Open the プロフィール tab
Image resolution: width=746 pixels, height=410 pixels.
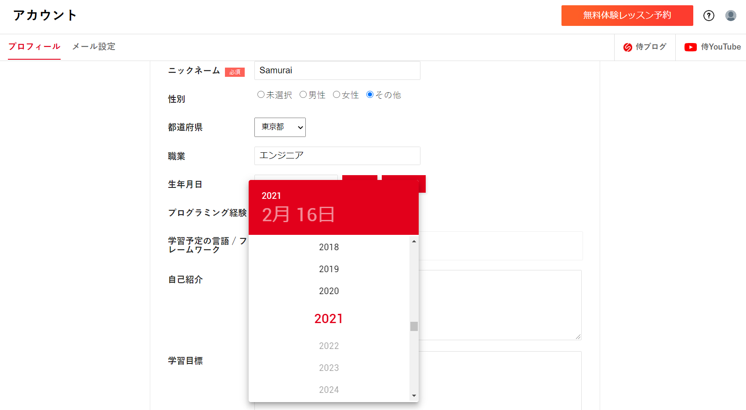(x=34, y=47)
